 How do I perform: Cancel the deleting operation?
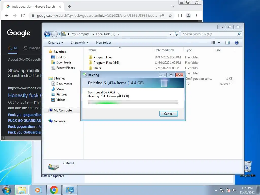(x=169, y=113)
